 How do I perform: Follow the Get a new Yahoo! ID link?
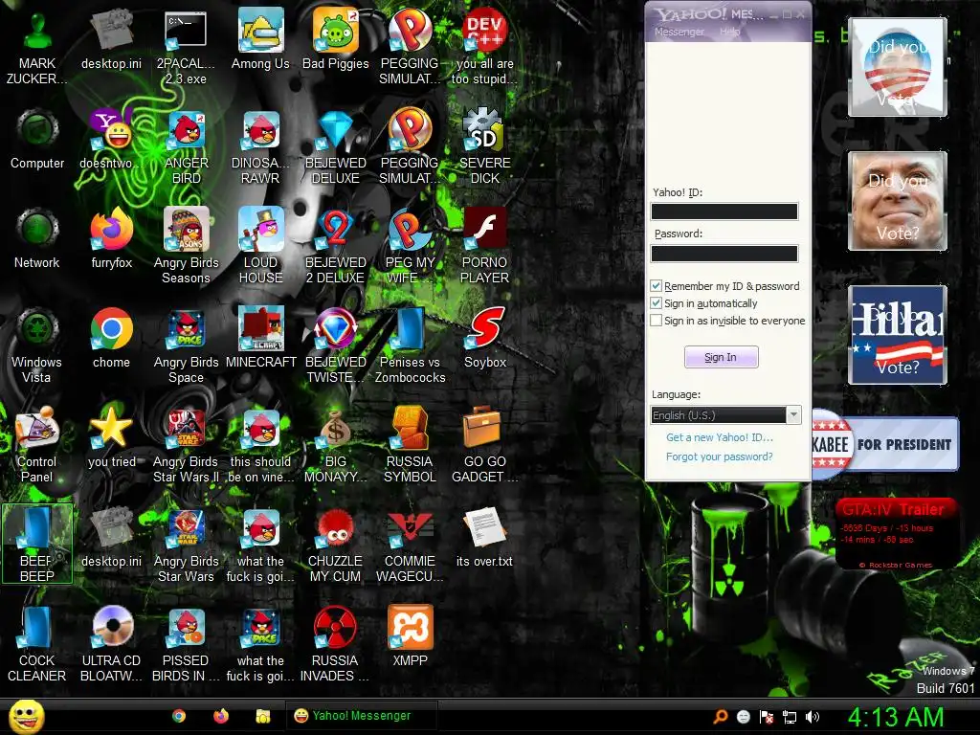[x=720, y=437]
